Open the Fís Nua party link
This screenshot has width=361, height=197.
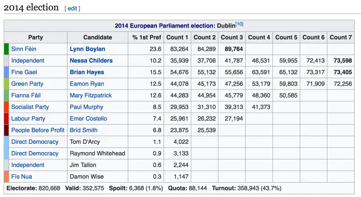[x=21, y=176]
